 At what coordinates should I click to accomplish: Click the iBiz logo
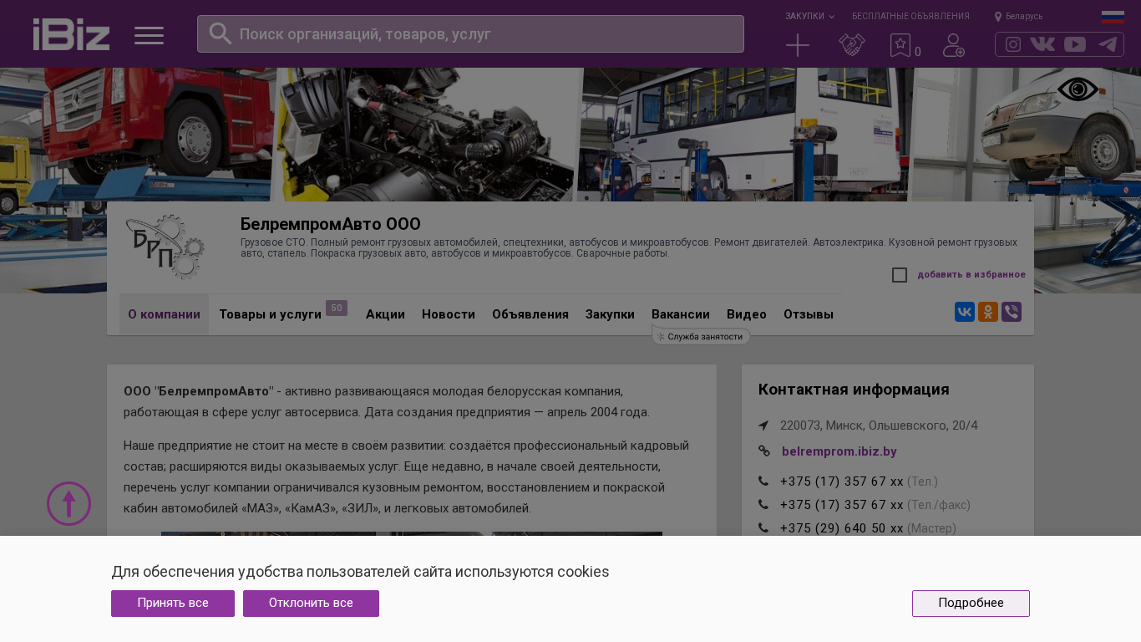pos(71,34)
